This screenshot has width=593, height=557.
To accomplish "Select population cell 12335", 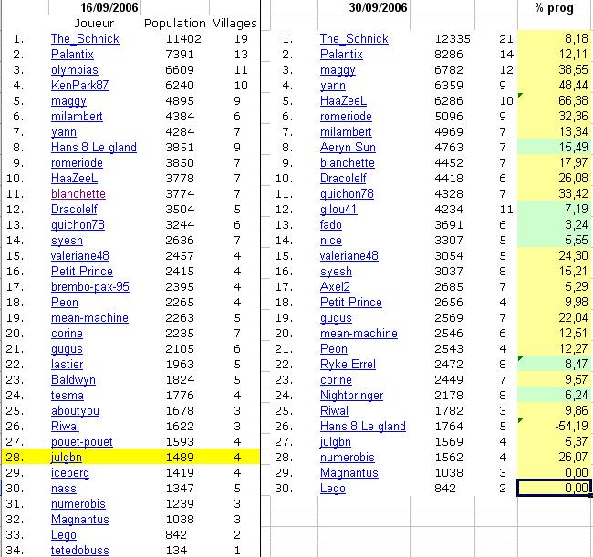I will [453, 39].
